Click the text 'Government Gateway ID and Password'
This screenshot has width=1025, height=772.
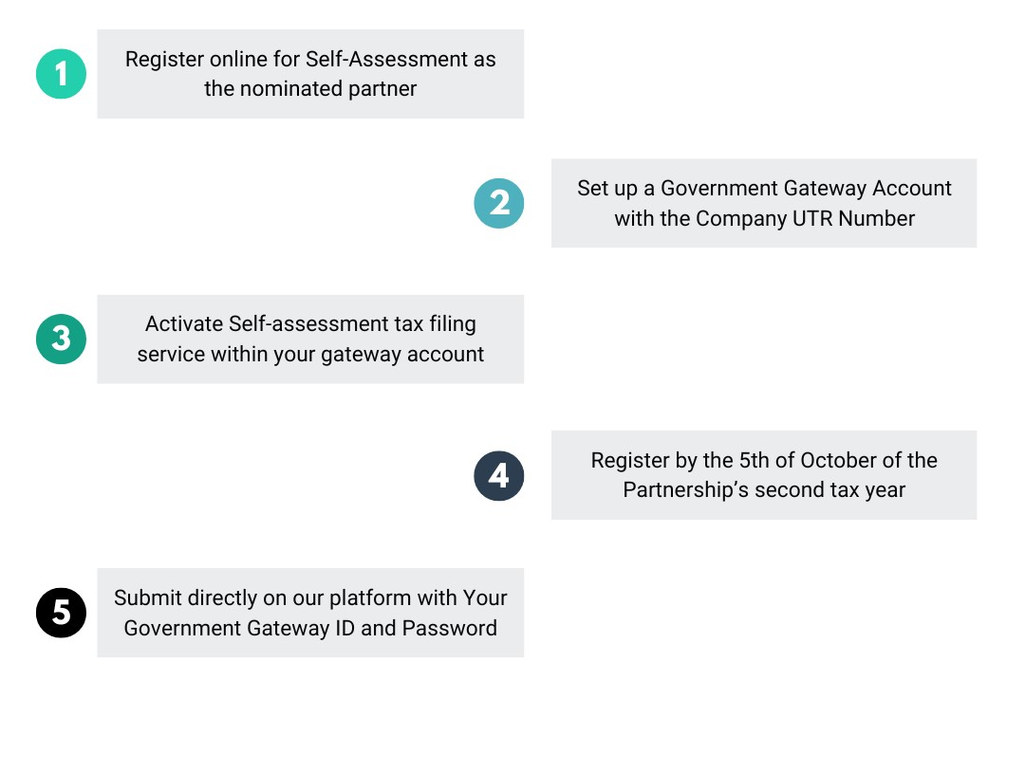[x=310, y=628]
